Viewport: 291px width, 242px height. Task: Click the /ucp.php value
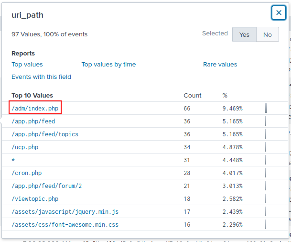coord(25,147)
